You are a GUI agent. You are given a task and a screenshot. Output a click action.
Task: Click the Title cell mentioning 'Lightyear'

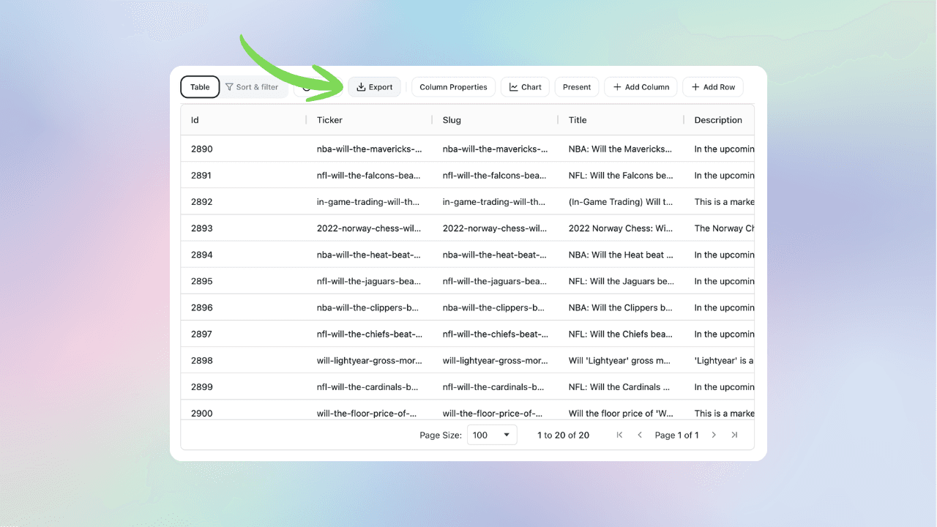click(x=620, y=360)
